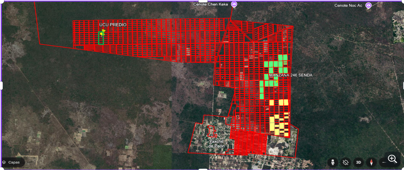Select the UCU PREDIO label
This screenshot has height=170, width=404.
coord(113,25)
